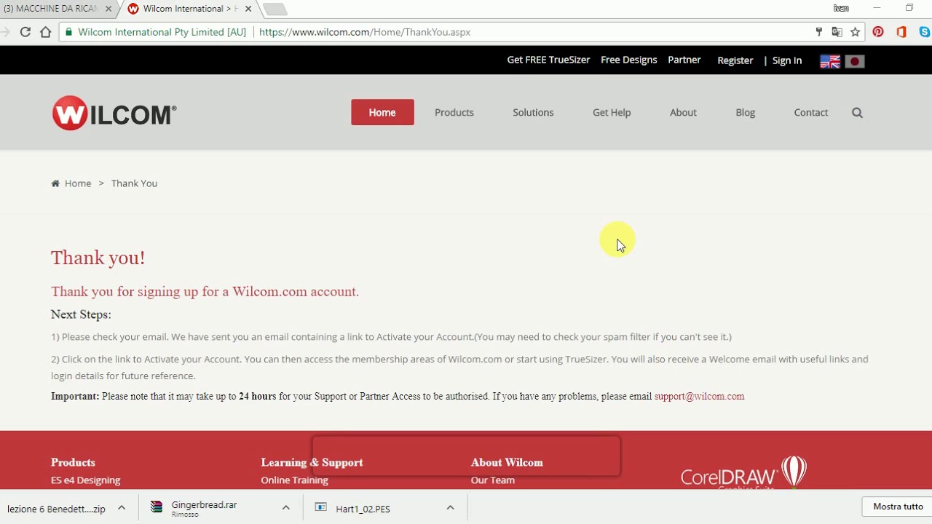Click the About Wilcom footer heading

[507, 462]
